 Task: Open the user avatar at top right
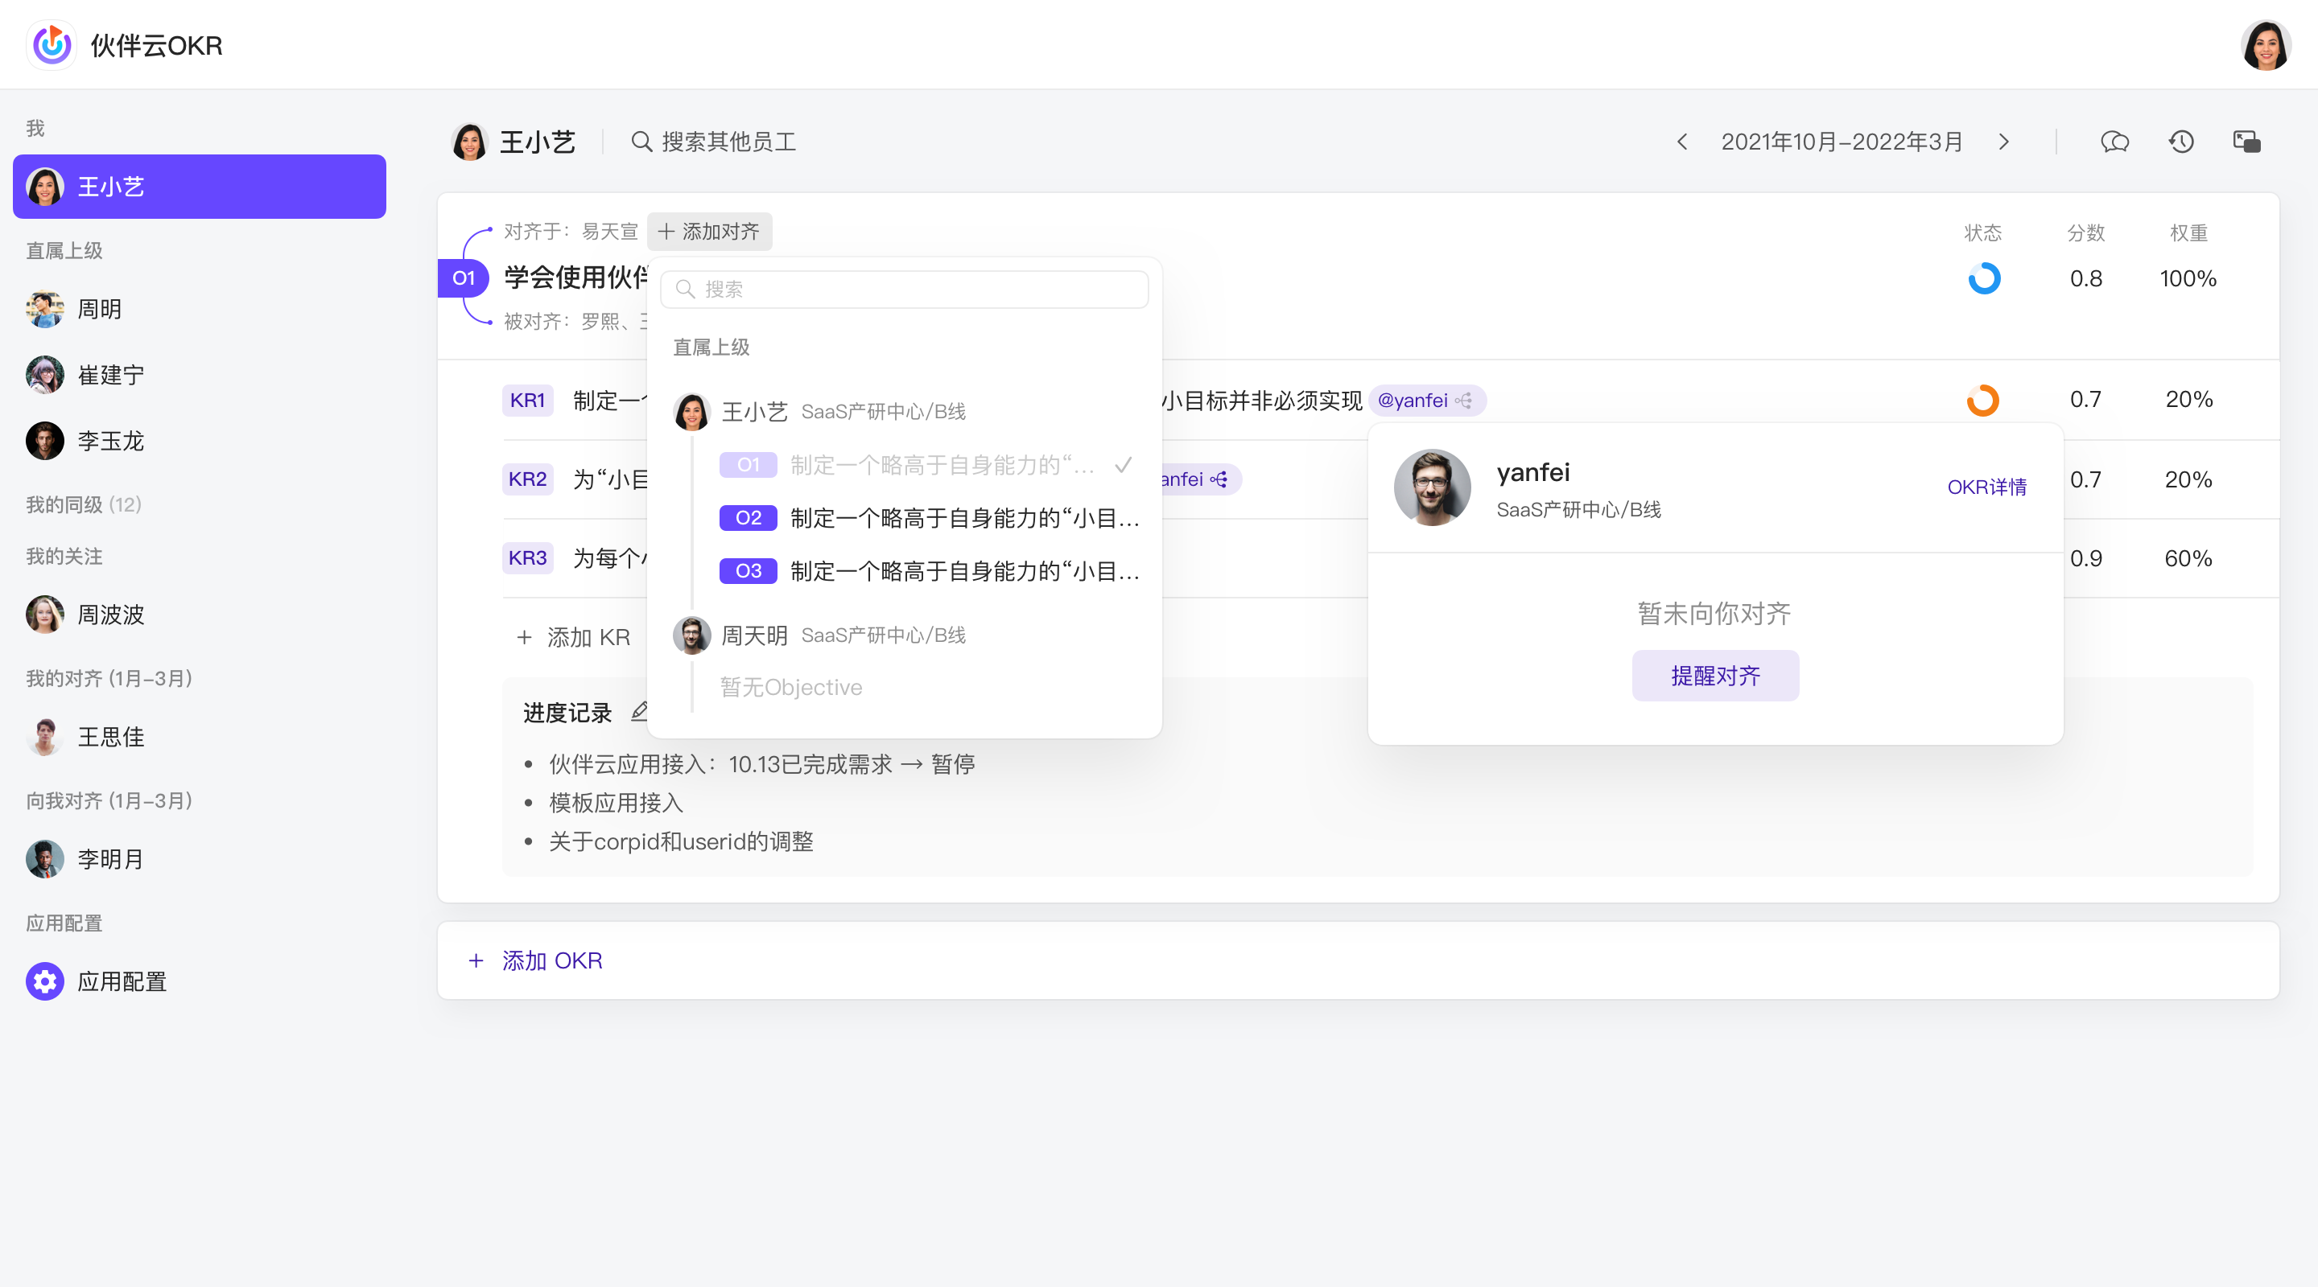tap(2266, 45)
